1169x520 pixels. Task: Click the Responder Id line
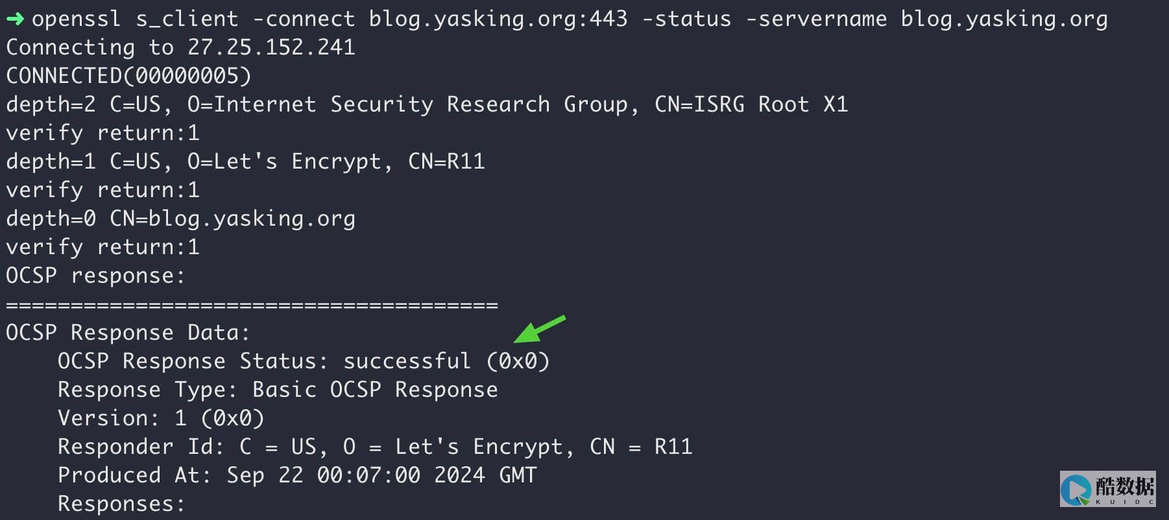(375, 447)
